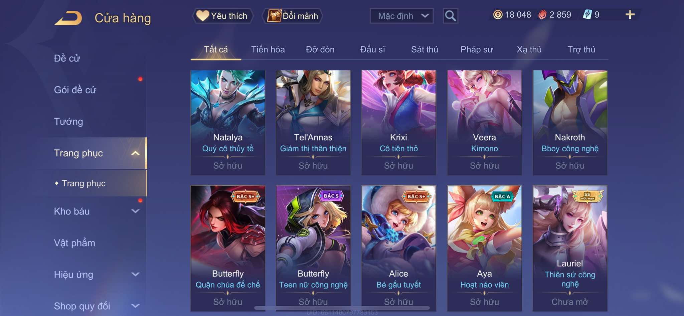Expand the Hiệu ứng sidebar section
Viewport: 684px width, 316px height.
[x=135, y=274]
